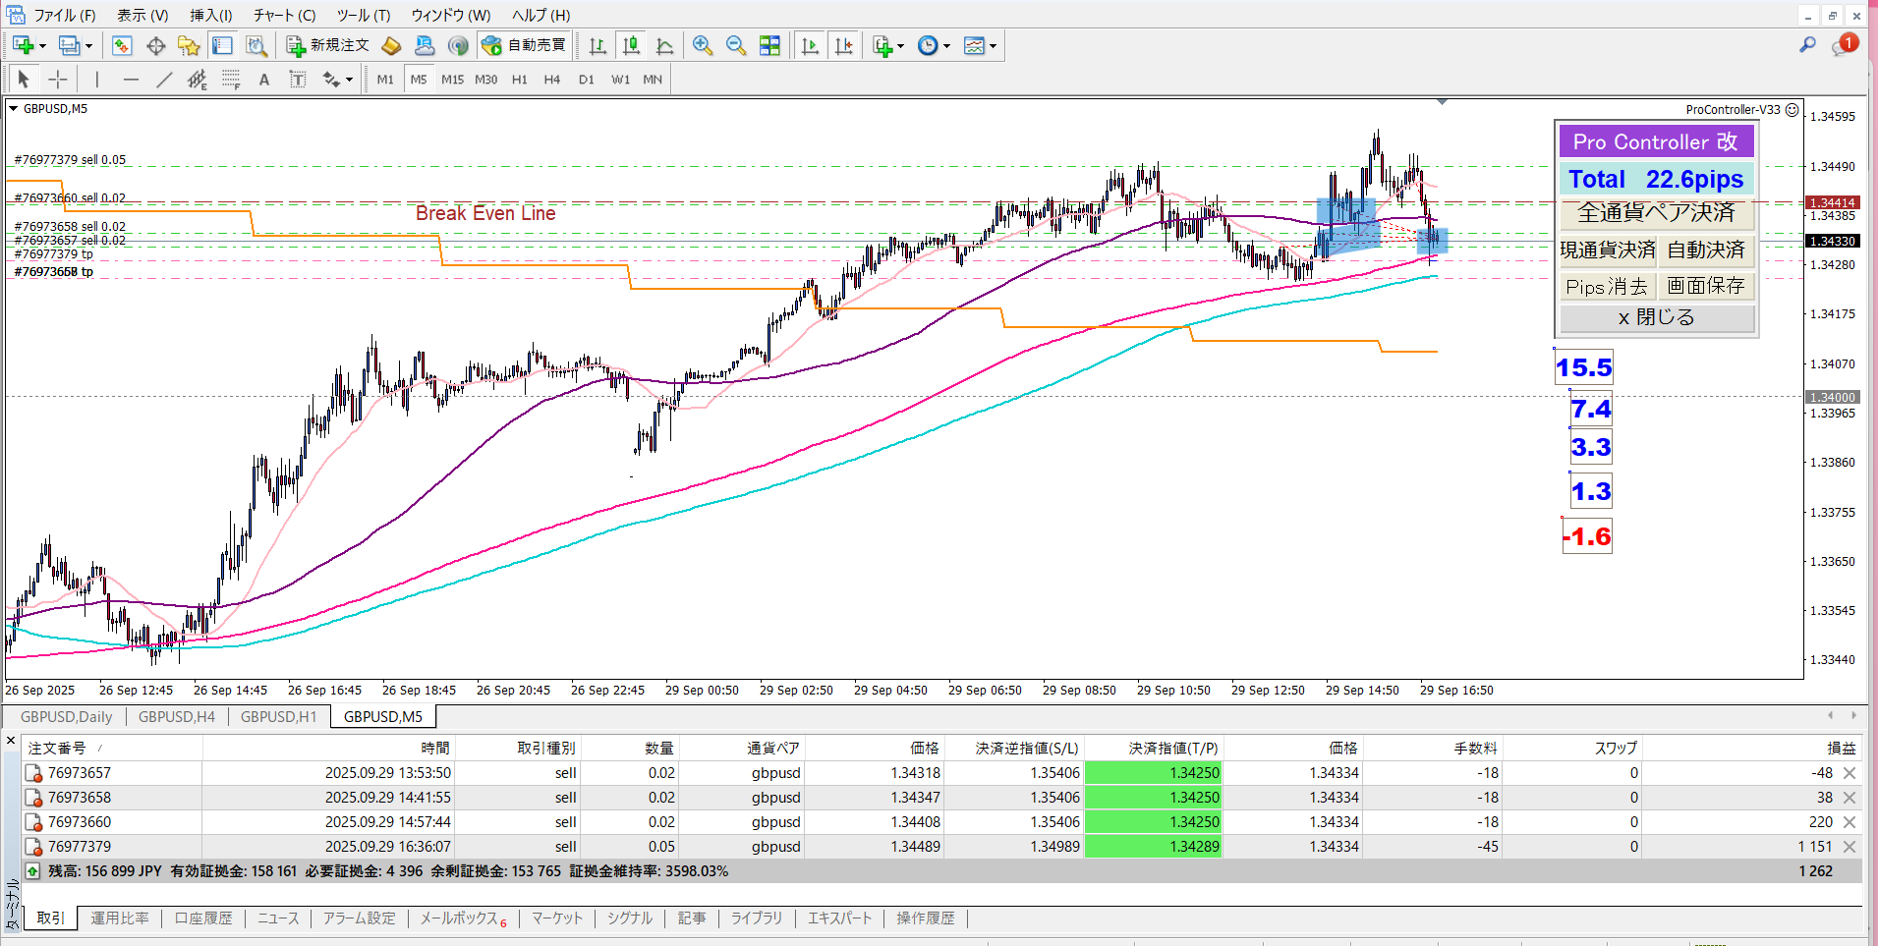This screenshot has height=946, width=1878.
Task: Toggle the 自動売買 auto trading button
Action: (x=525, y=46)
